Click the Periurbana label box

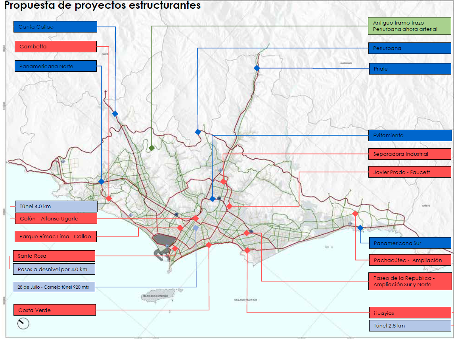[410, 48]
